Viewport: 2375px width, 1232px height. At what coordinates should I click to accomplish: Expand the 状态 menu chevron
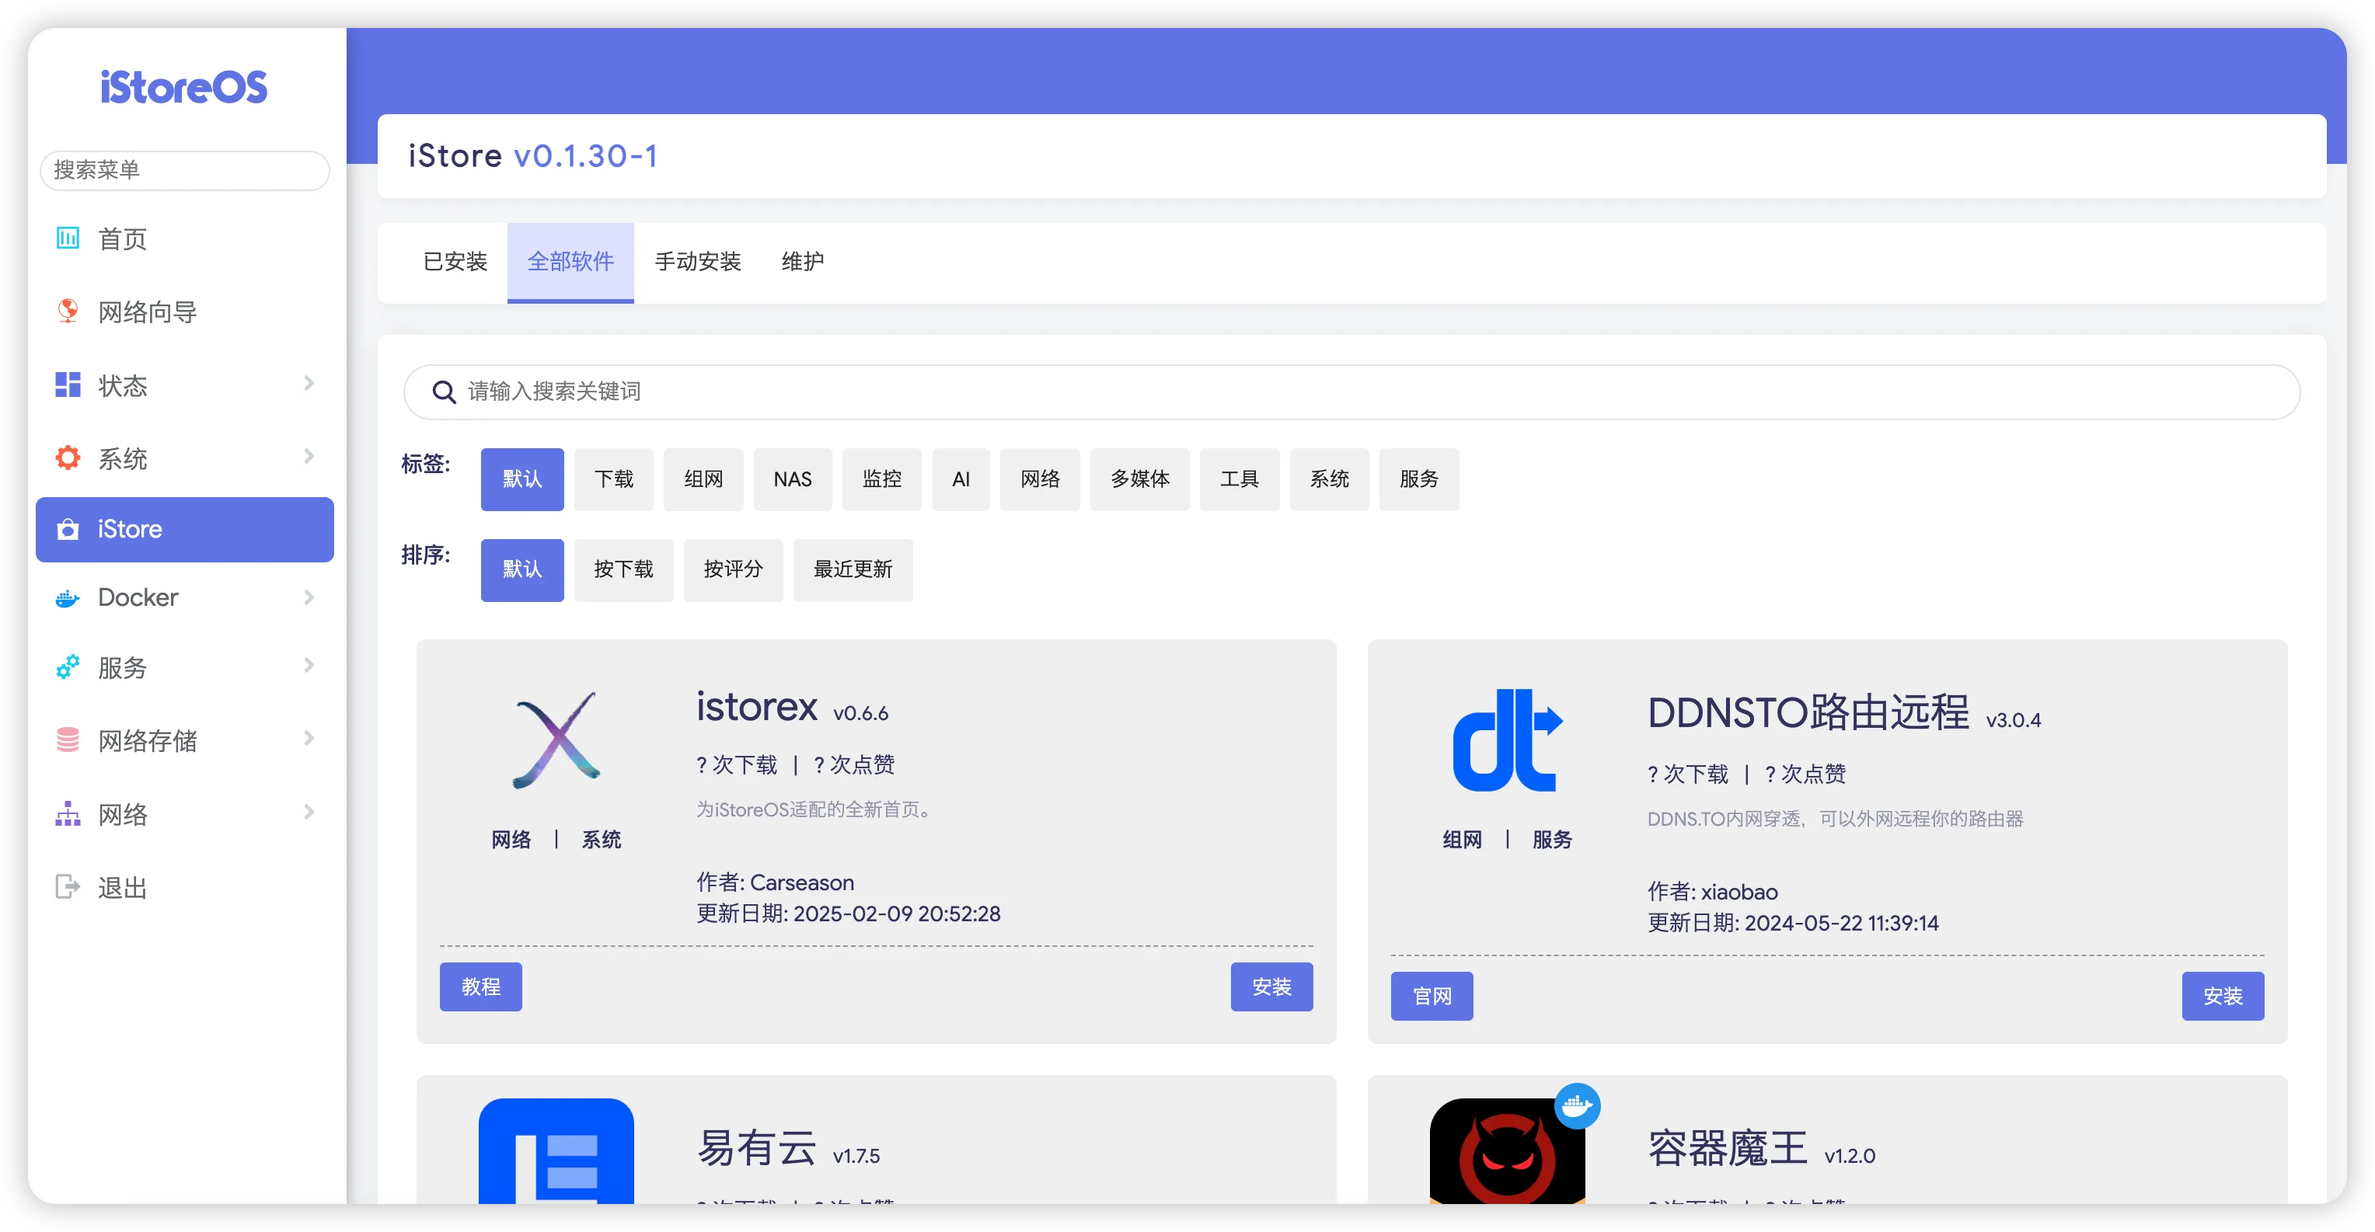click(309, 383)
